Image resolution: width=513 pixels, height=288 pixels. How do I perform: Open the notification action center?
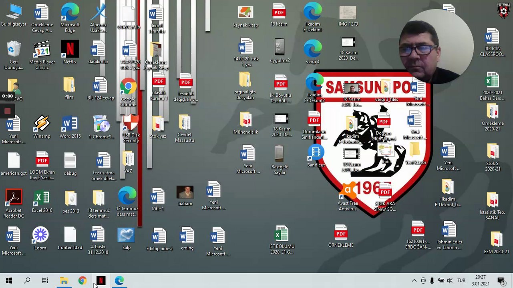[501, 281]
